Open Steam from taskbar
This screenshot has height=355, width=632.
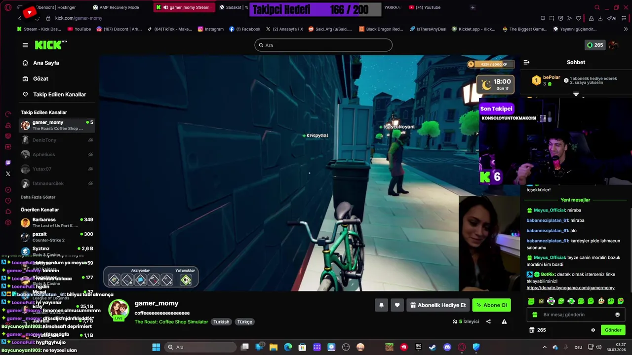click(433, 347)
